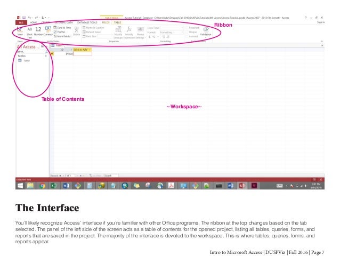Click the Save icon in quick access toolbar
Image resolution: width=340 pixels, height=263 pixels.
[x=24, y=18]
